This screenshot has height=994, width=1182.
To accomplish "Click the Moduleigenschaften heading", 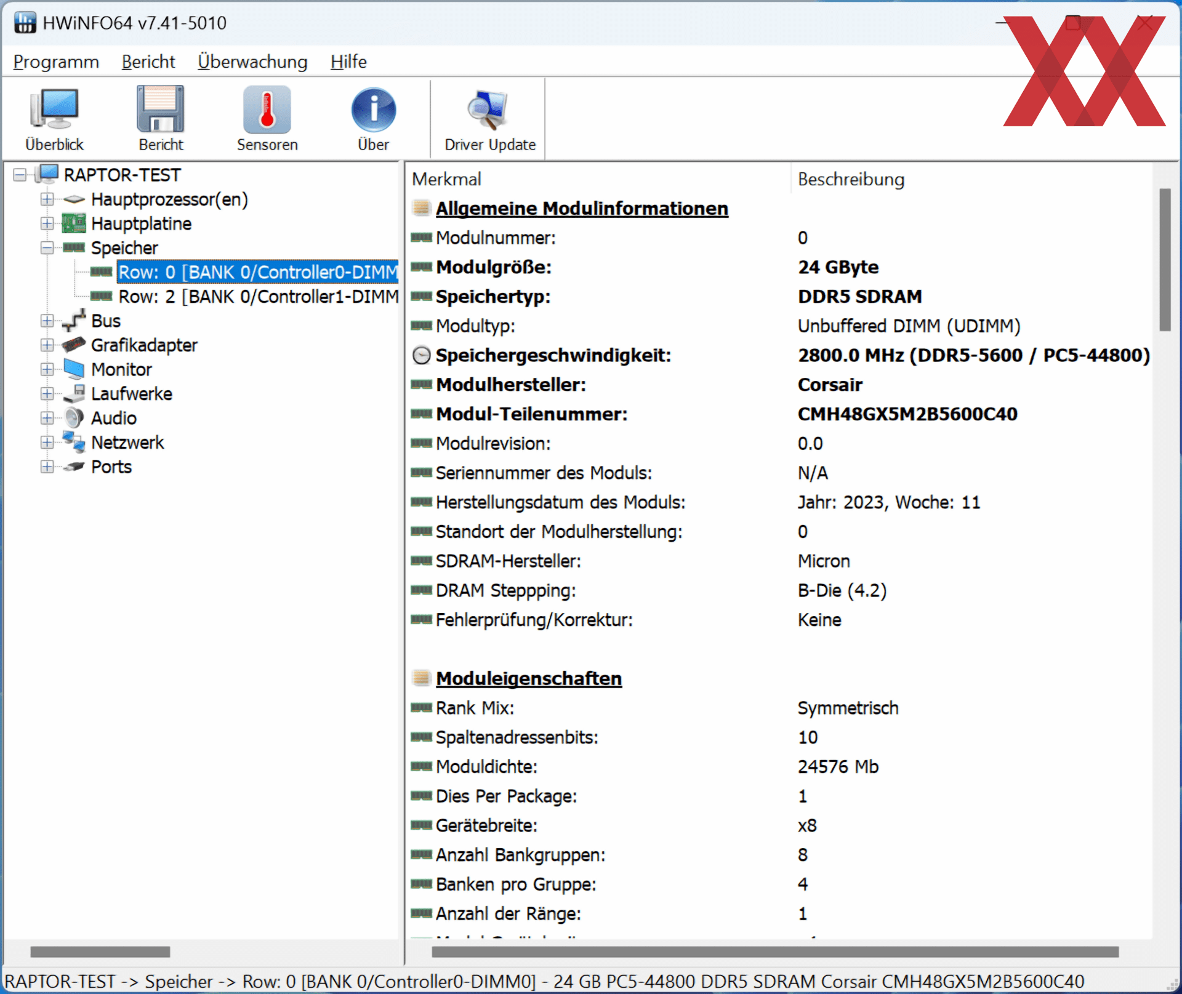I will pos(529,678).
